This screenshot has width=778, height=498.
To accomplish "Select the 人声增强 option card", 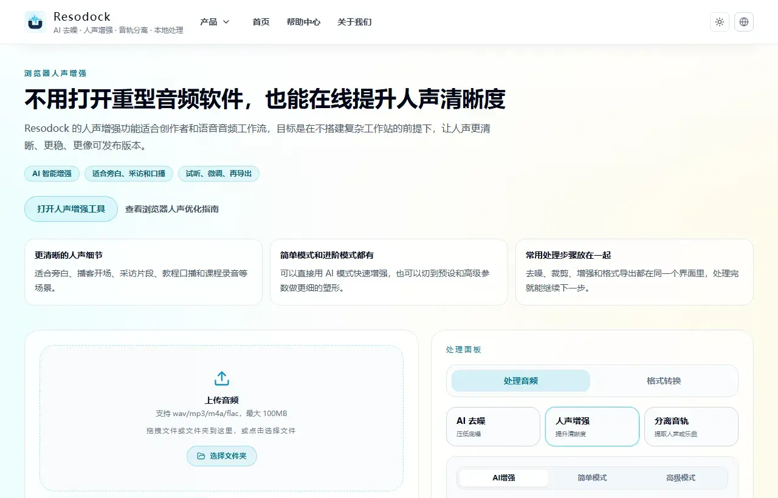I will point(592,427).
